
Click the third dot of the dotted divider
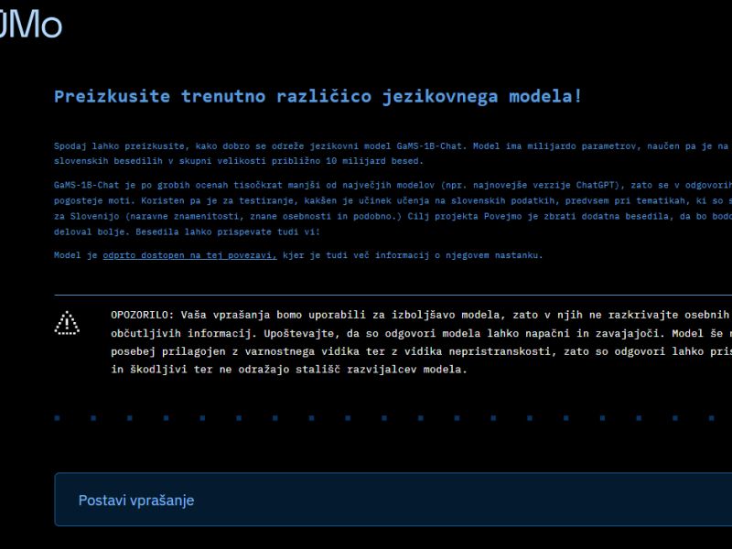coord(128,418)
